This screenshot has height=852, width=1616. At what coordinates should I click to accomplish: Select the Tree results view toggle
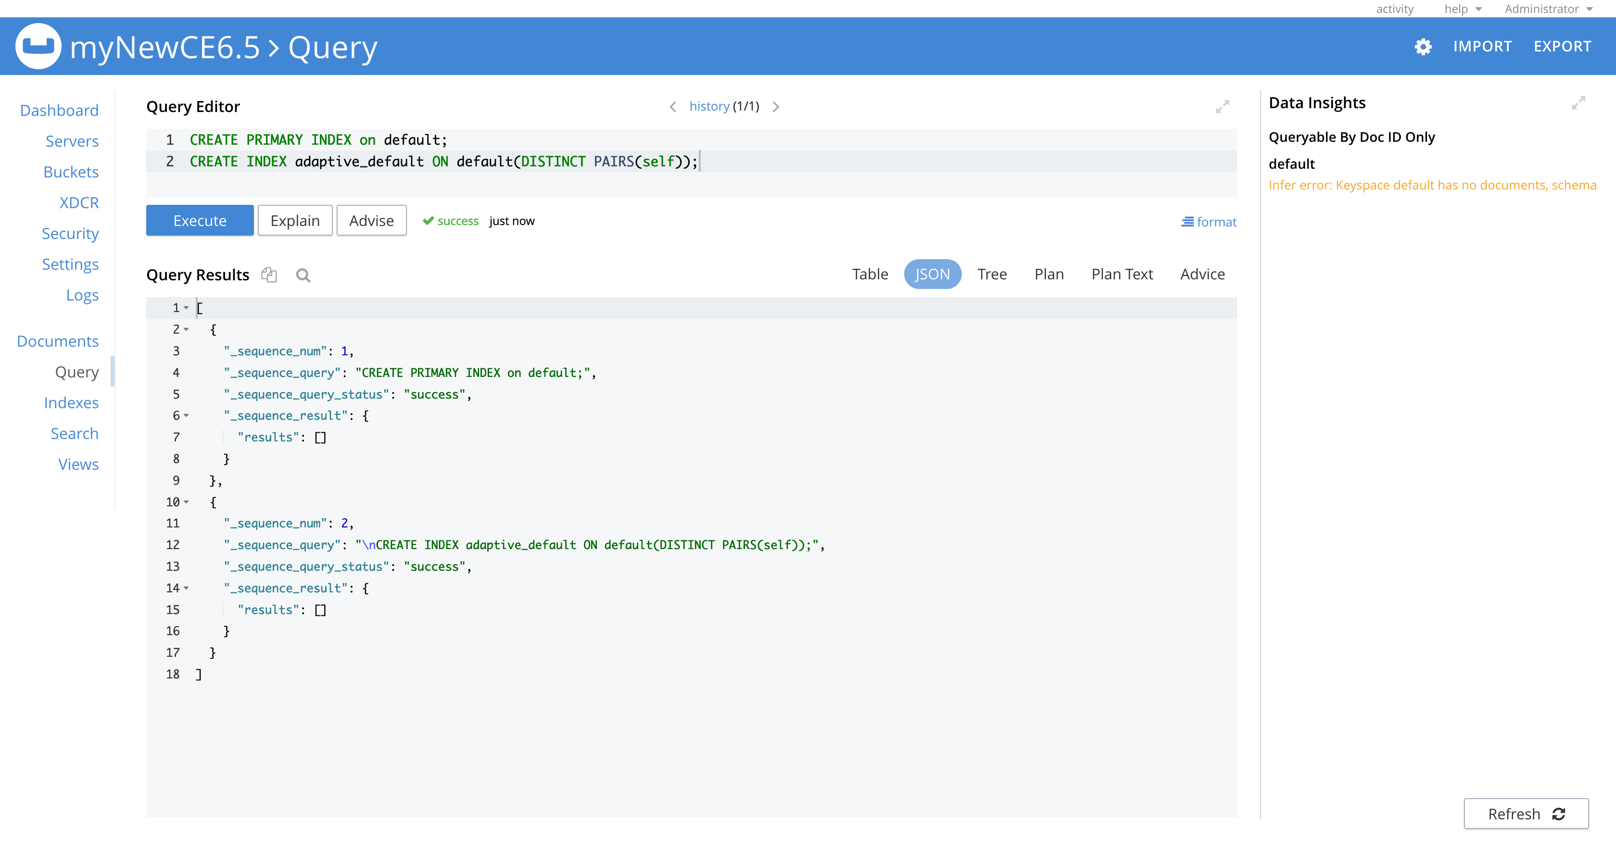[992, 274]
